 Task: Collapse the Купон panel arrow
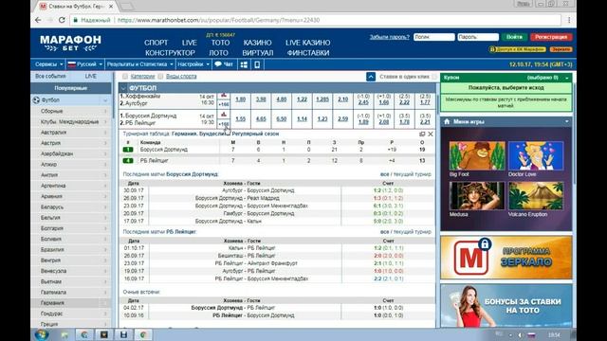pyautogui.click(x=567, y=78)
